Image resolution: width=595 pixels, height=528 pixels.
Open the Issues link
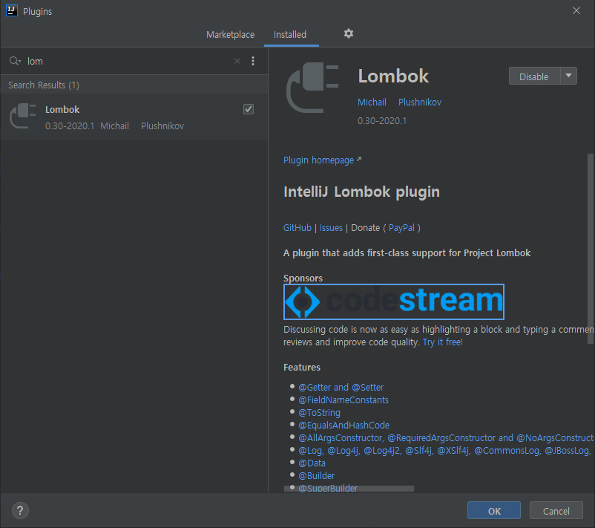pyautogui.click(x=331, y=227)
